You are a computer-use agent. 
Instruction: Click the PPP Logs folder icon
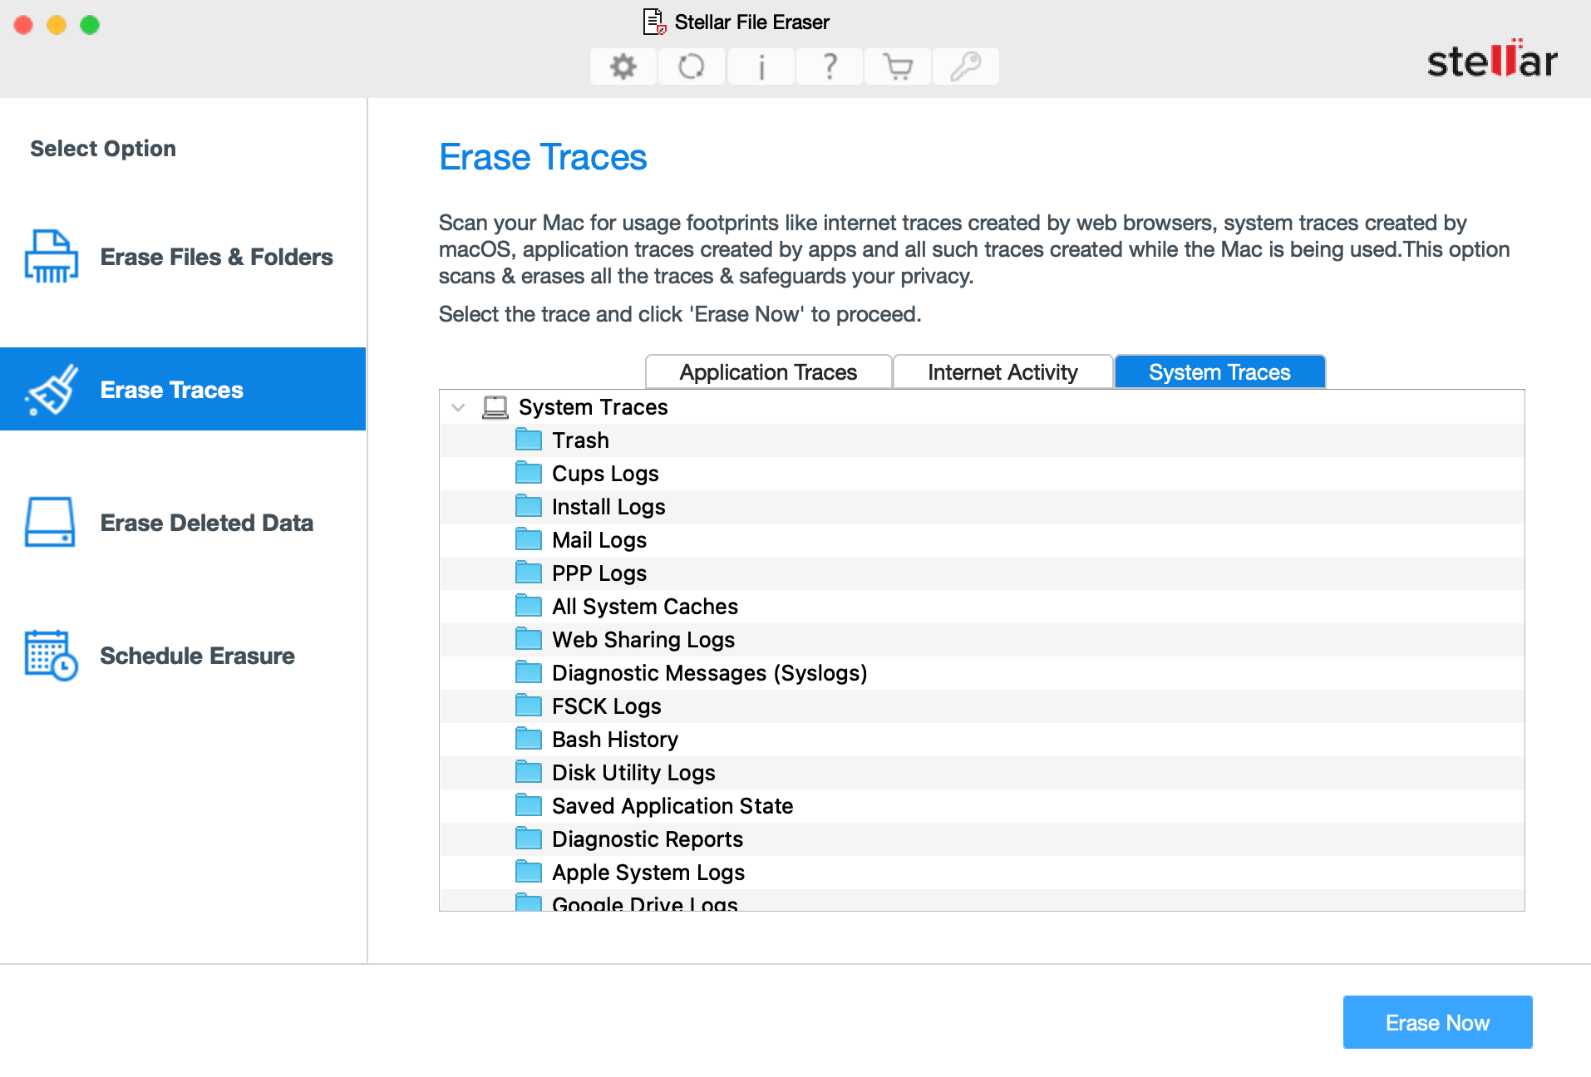pyautogui.click(x=529, y=573)
